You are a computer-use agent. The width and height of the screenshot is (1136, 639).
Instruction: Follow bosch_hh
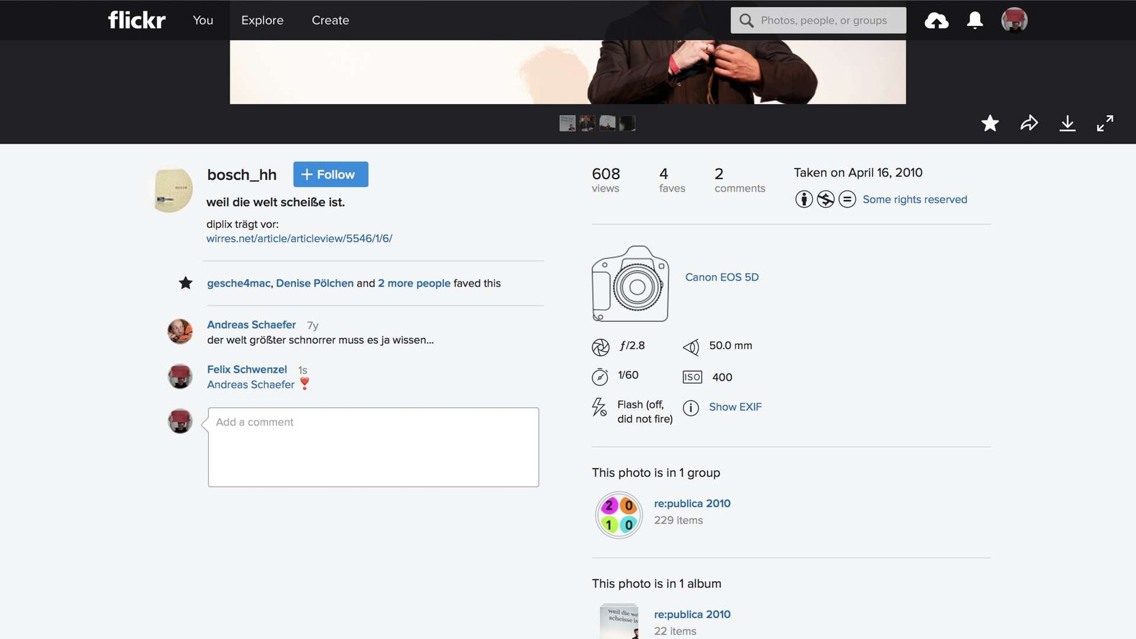(330, 175)
